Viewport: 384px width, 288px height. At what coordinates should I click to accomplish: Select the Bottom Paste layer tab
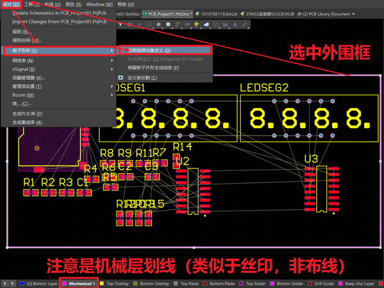[219, 284]
